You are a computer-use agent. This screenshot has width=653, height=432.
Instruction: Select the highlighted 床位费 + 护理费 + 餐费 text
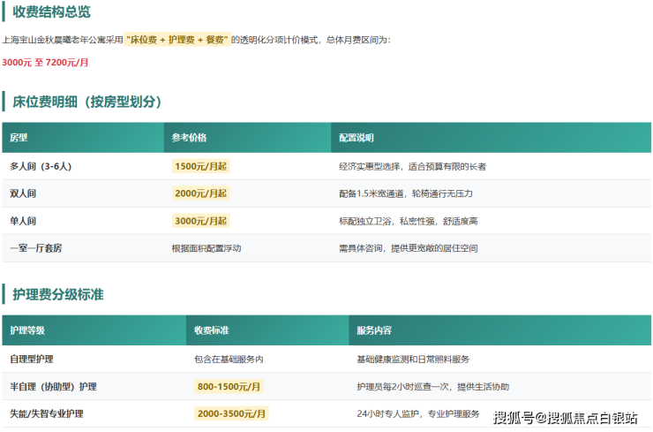[177, 41]
